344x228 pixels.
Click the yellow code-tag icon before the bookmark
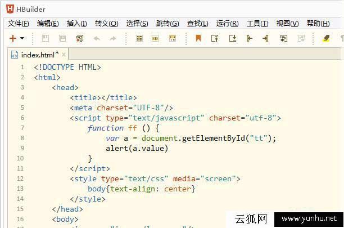pos(173,38)
